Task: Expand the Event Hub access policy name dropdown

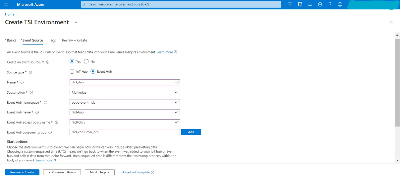Action: pyautogui.click(x=125, y=122)
